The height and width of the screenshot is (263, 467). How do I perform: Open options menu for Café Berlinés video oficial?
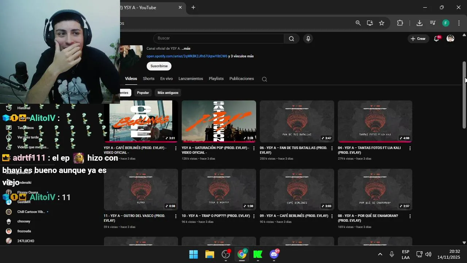pos(176,148)
